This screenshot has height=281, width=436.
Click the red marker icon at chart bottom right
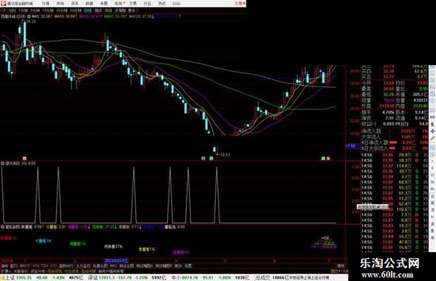(328, 158)
